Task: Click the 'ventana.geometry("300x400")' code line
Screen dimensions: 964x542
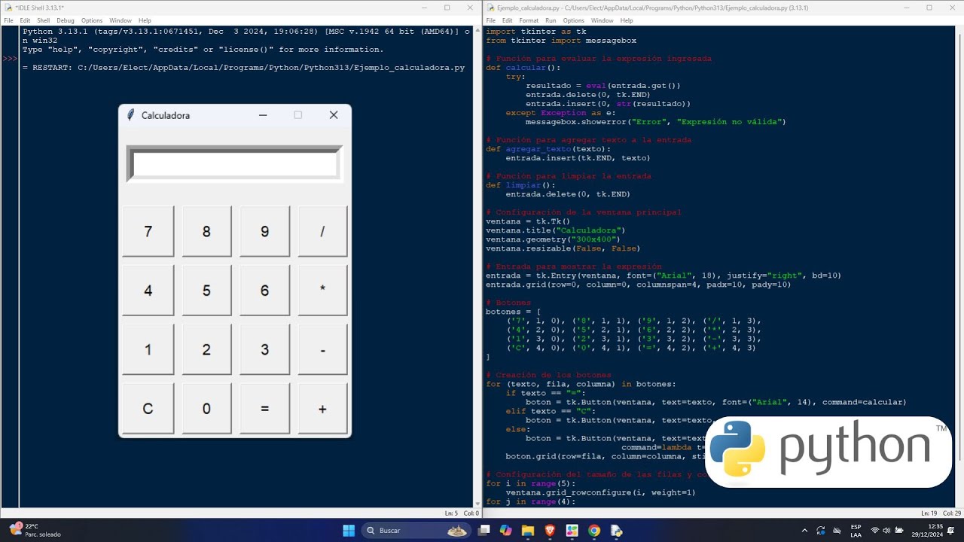Action: [x=553, y=239]
